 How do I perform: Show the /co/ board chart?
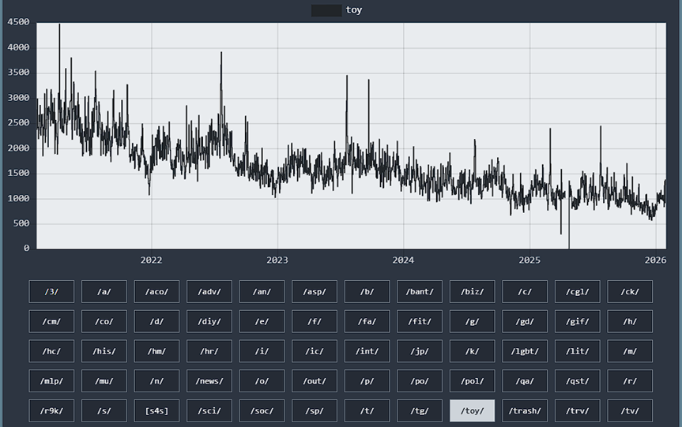tap(104, 321)
